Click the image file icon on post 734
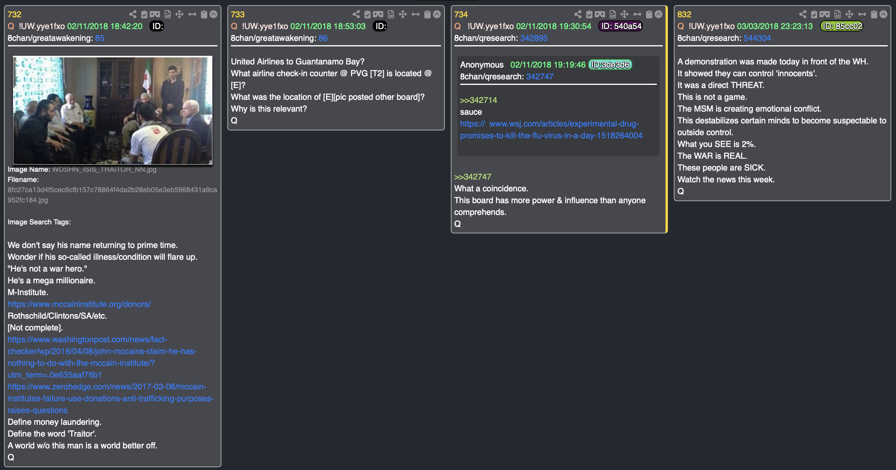This screenshot has height=470, width=896. tap(613, 15)
